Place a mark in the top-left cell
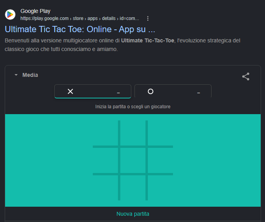Viewport: 265px width, 222px height. tap(105, 133)
